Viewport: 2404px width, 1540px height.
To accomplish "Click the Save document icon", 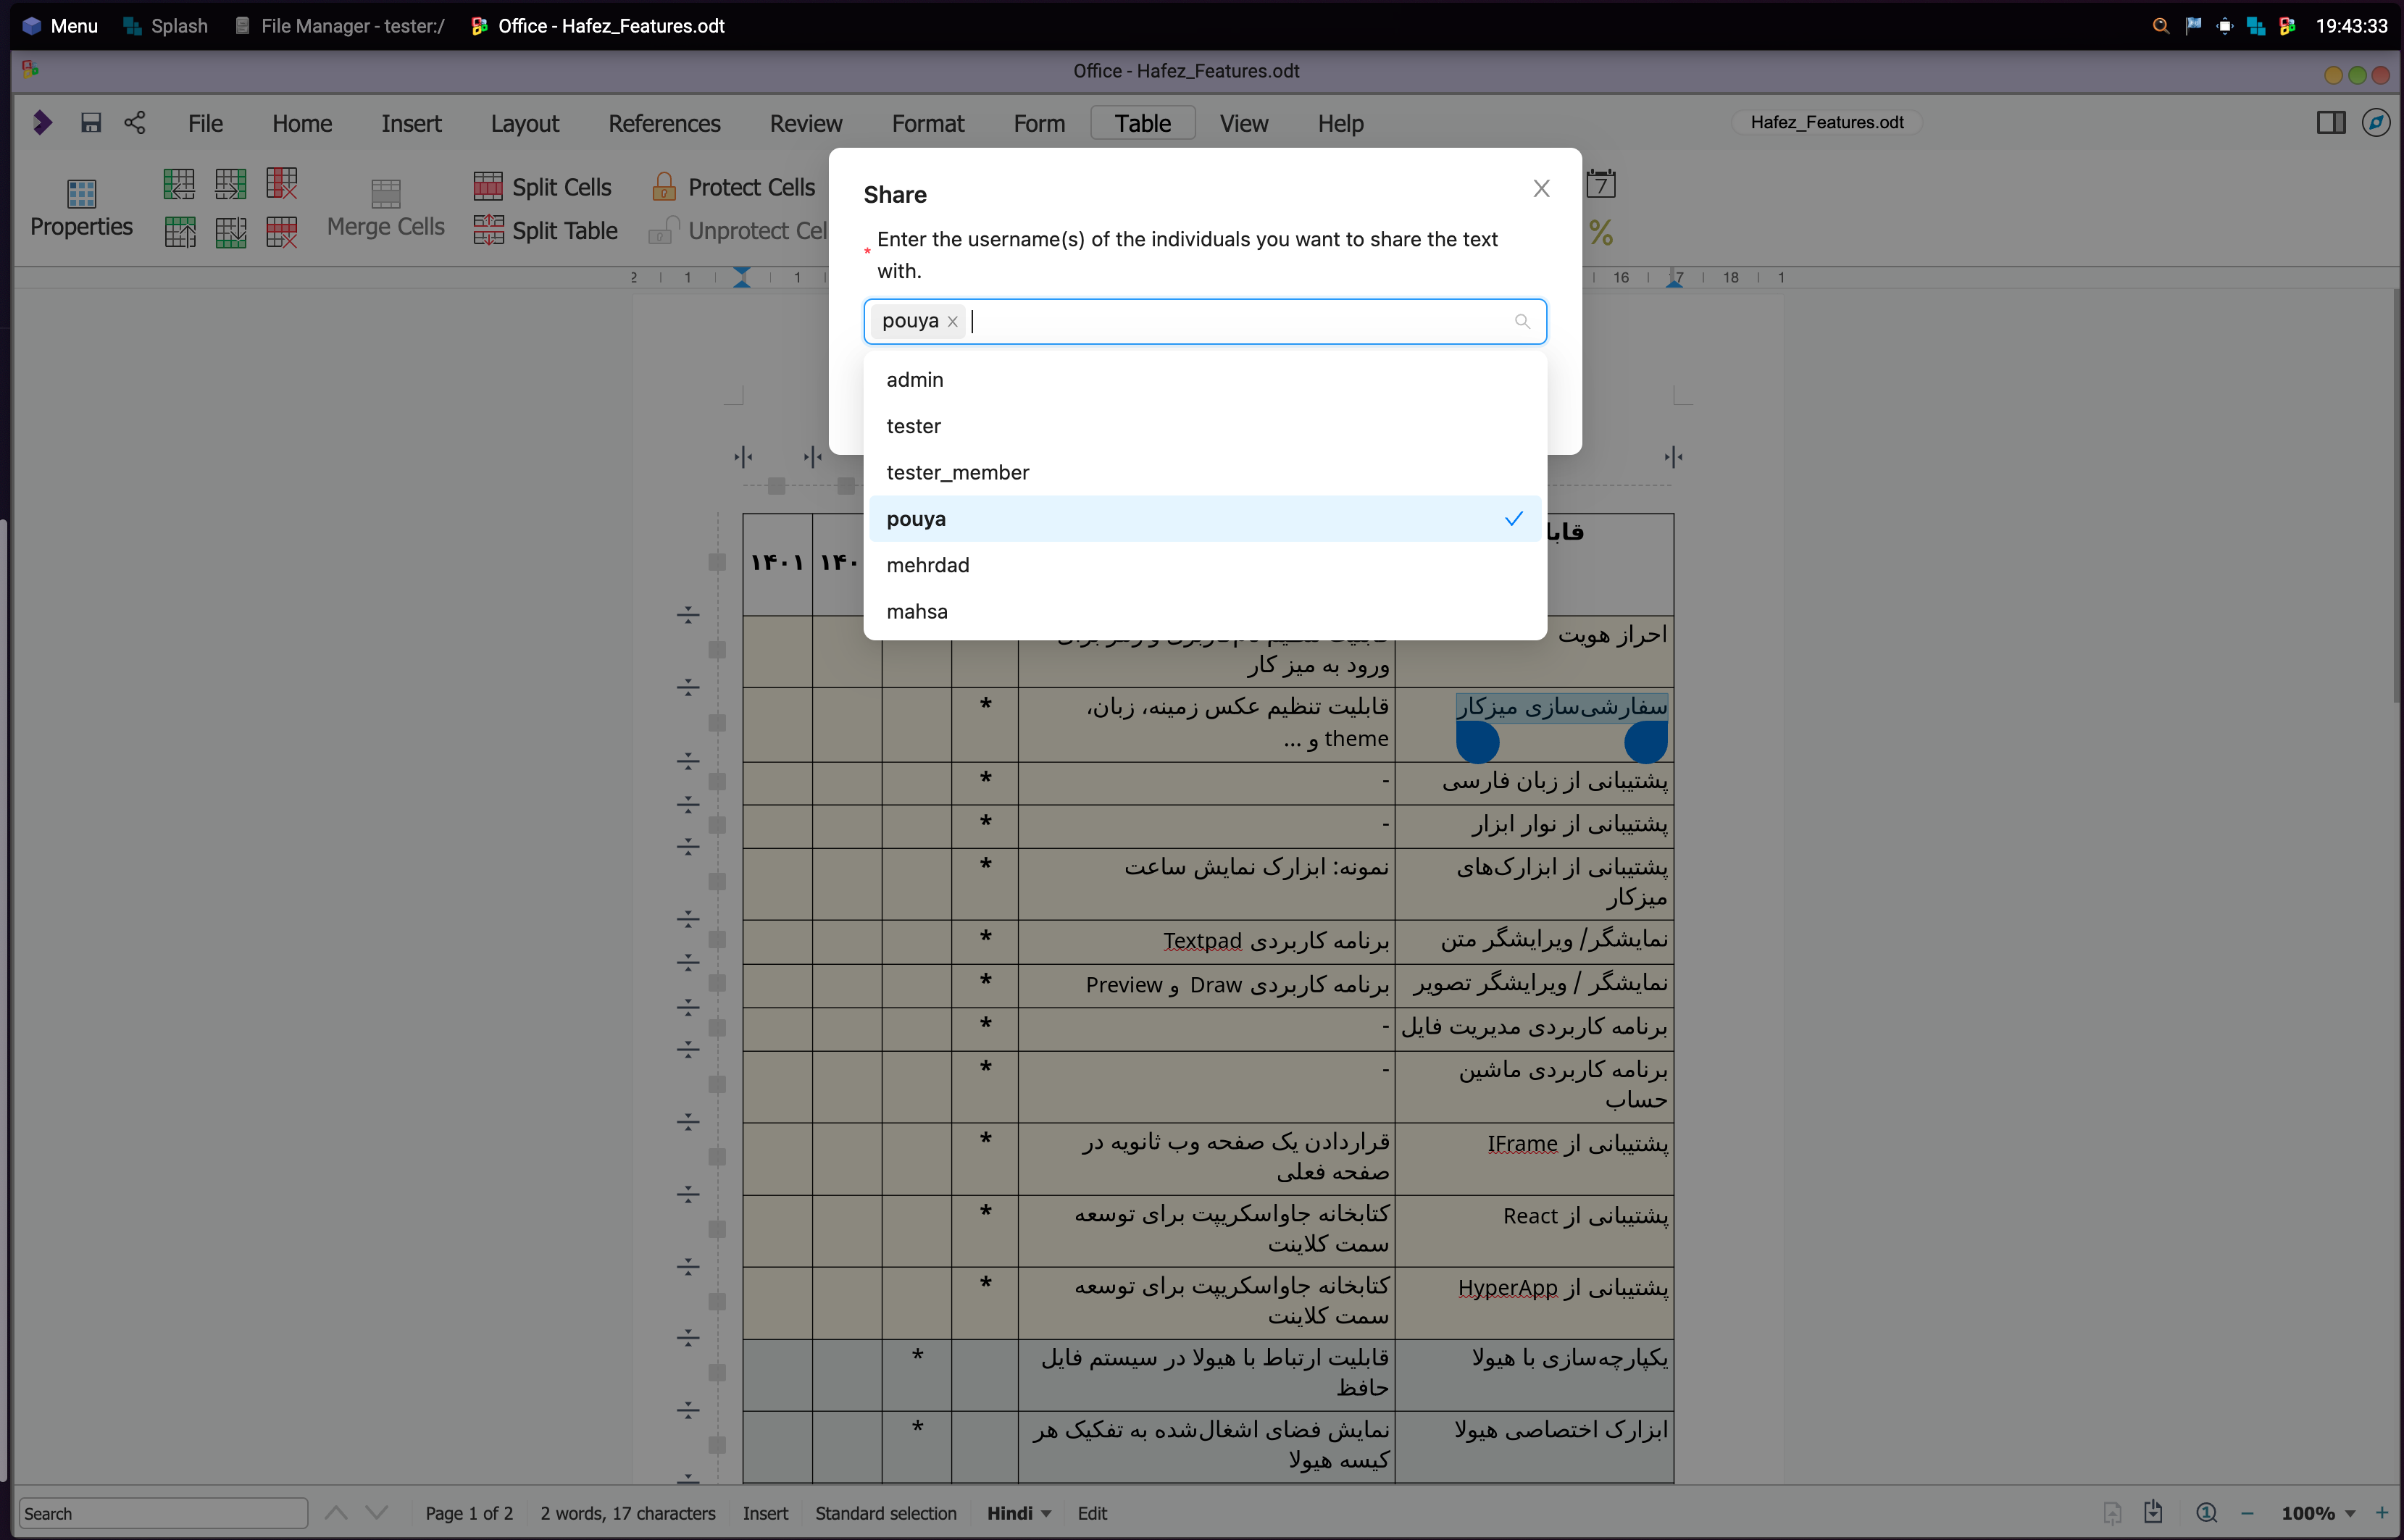I will click(91, 123).
